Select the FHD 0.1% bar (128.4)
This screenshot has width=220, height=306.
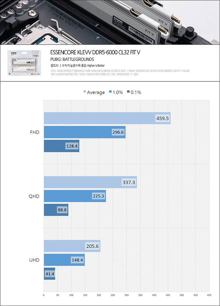(62, 146)
